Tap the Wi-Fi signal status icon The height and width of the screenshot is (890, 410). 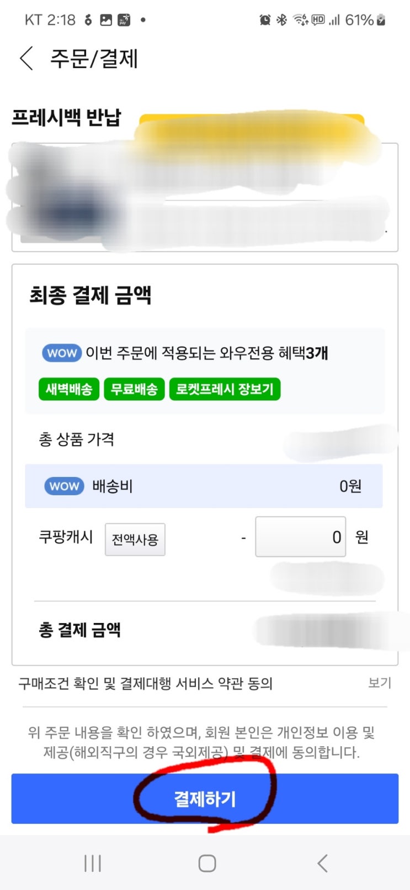pos(300,20)
